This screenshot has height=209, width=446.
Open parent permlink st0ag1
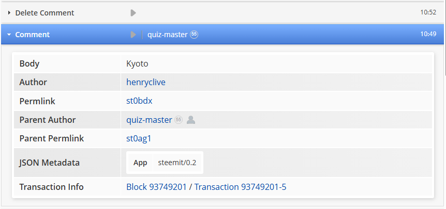(x=139, y=138)
